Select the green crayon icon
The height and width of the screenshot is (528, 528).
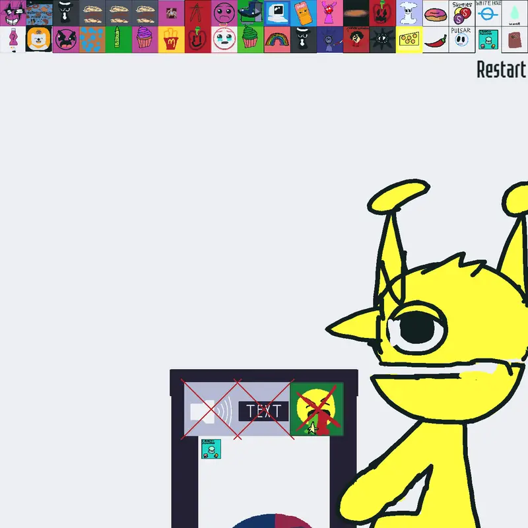coord(119,40)
